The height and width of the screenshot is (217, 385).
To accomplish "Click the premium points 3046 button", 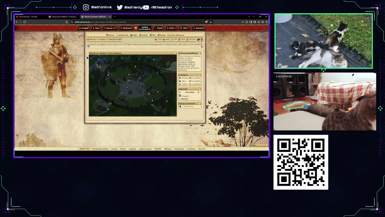I will [x=185, y=28].
